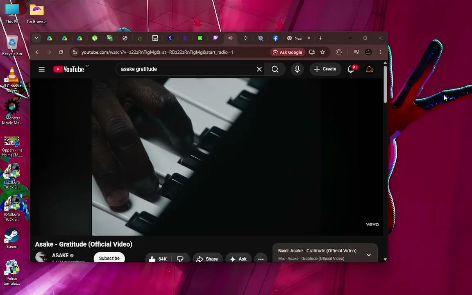Image resolution: width=472 pixels, height=295 pixels.
Task: Open the Create menu
Action: [x=325, y=69]
